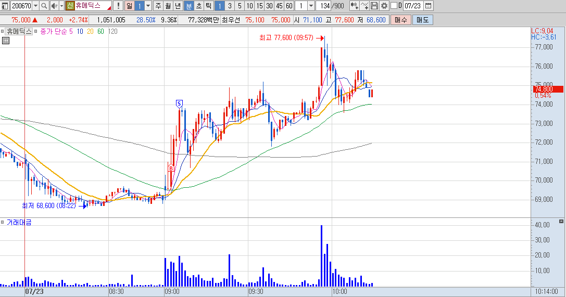Toggle the 거래대금 volume panel square marker
The image size is (566, 297).
pyautogui.click(x=3, y=223)
